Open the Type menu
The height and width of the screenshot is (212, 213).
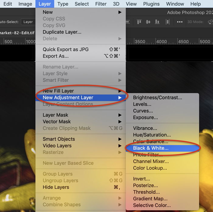(63, 4)
